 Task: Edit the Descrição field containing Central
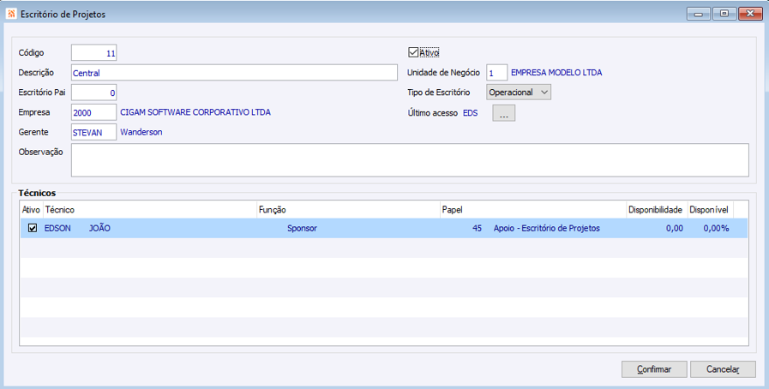click(x=234, y=73)
